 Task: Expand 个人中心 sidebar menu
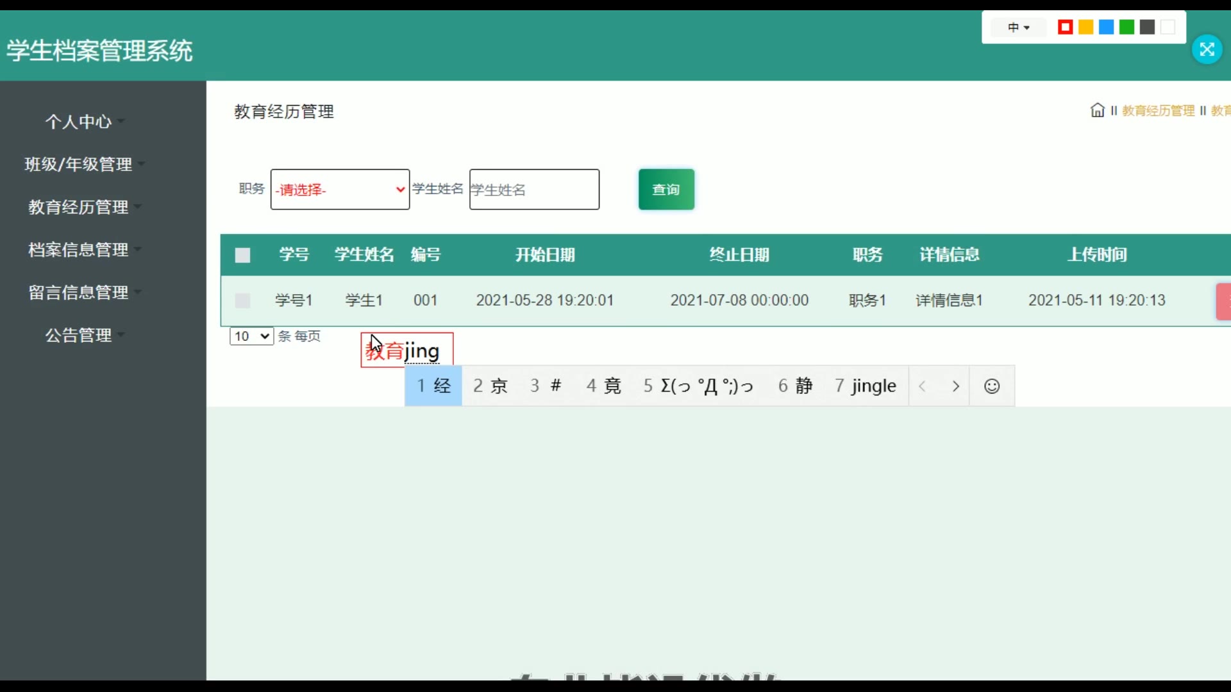coord(79,122)
